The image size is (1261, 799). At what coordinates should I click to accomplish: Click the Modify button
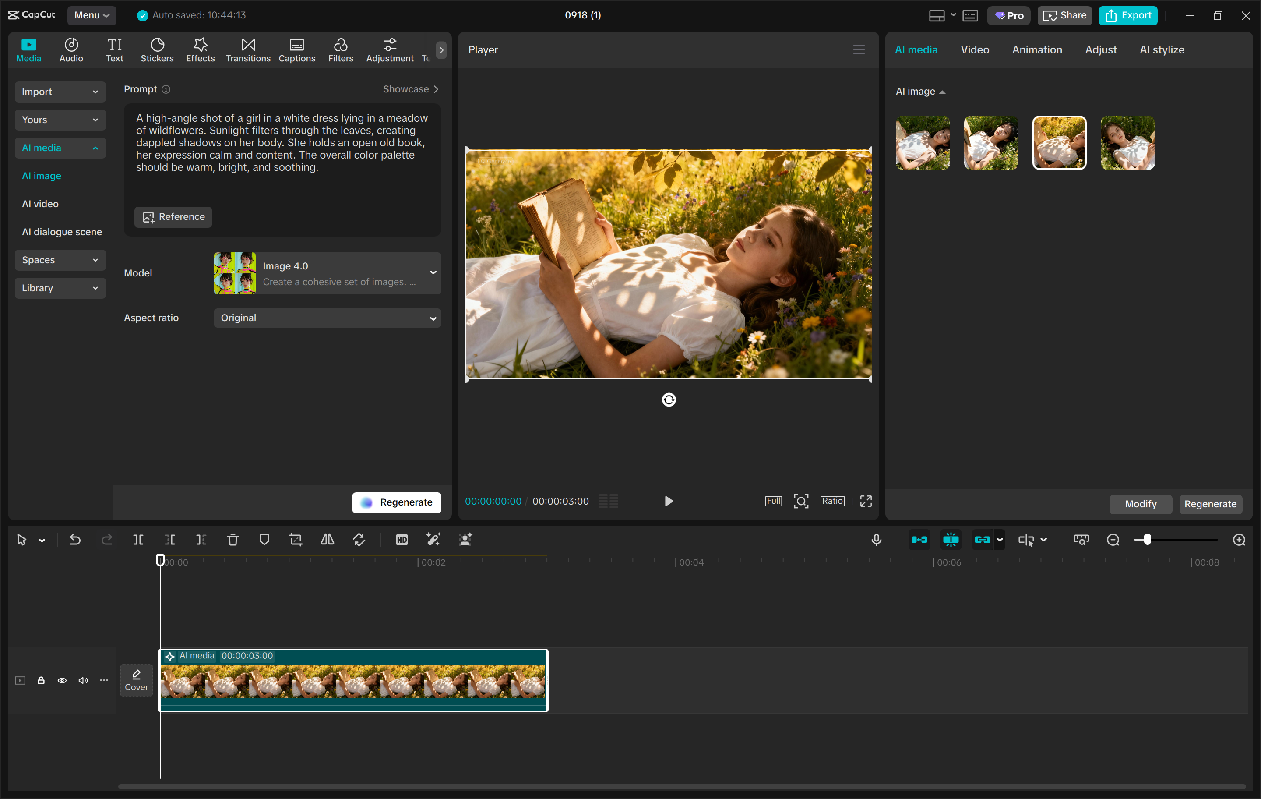pyautogui.click(x=1141, y=504)
